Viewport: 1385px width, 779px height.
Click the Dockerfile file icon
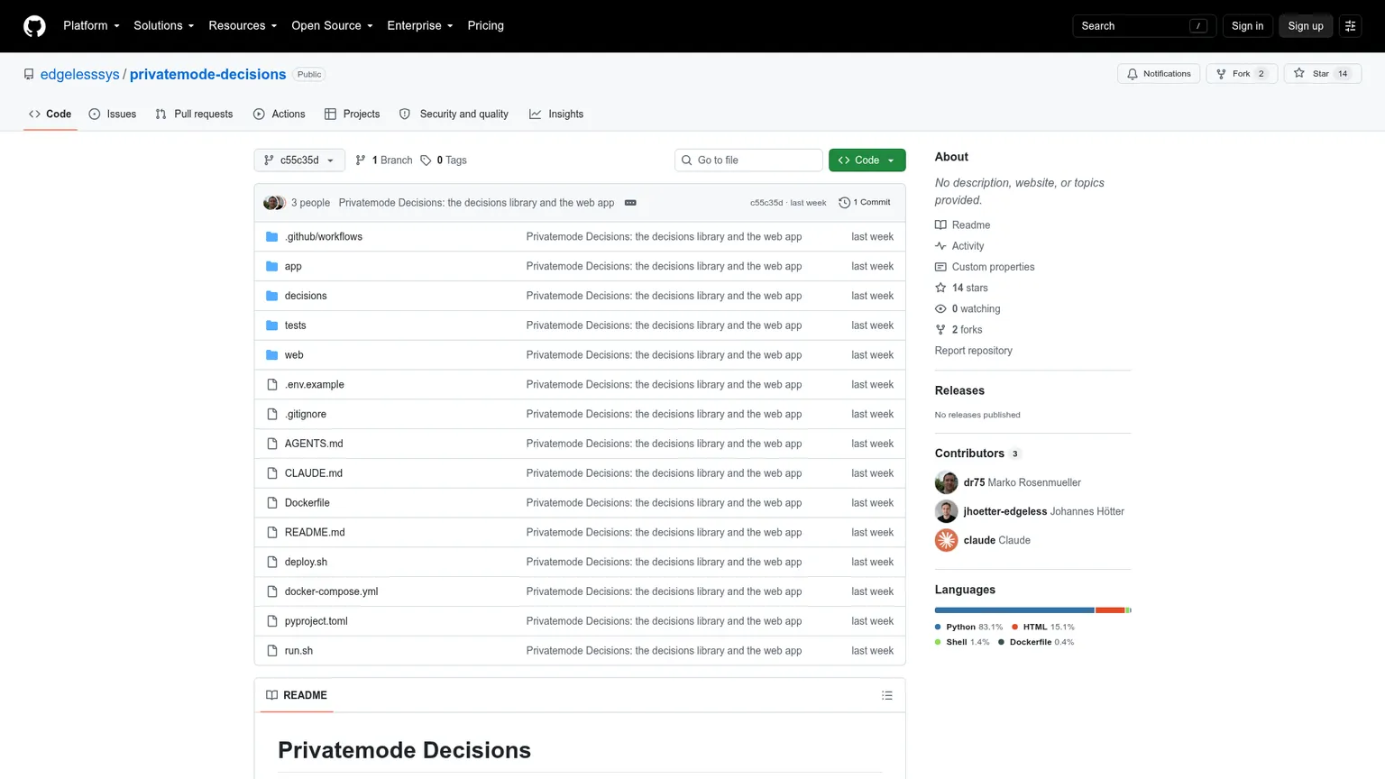(271, 503)
